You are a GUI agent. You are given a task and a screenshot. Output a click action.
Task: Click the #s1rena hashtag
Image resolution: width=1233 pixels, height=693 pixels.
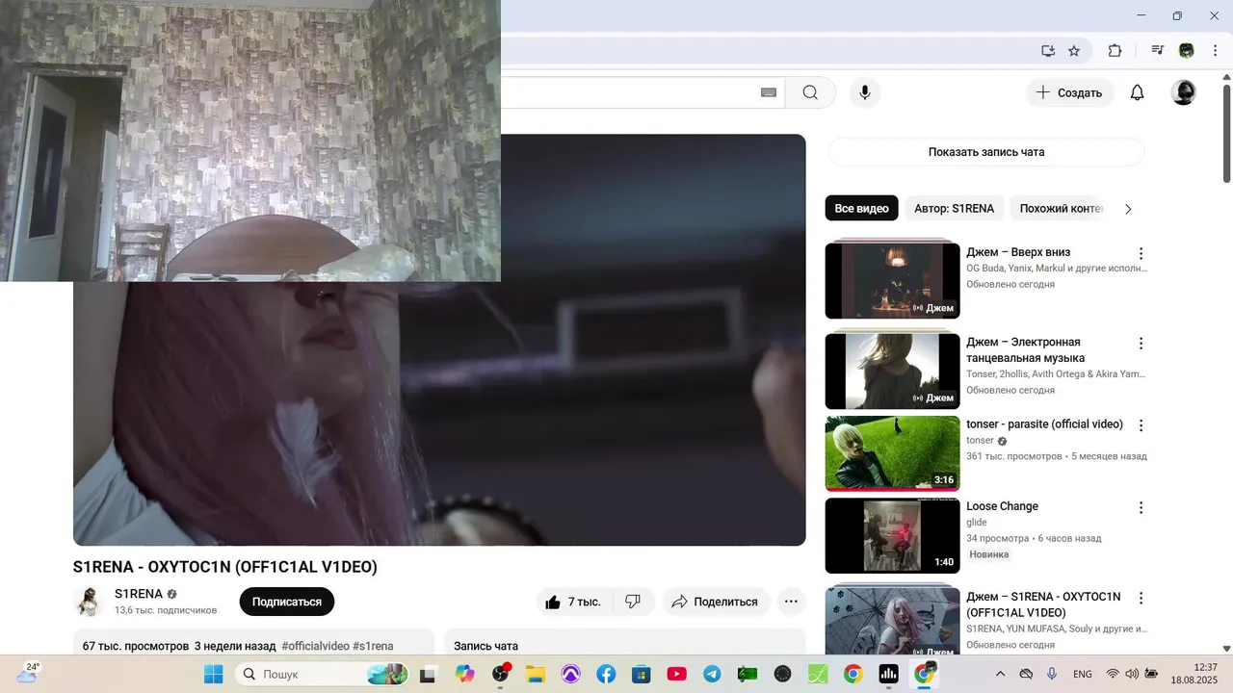[x=373, y=646]
